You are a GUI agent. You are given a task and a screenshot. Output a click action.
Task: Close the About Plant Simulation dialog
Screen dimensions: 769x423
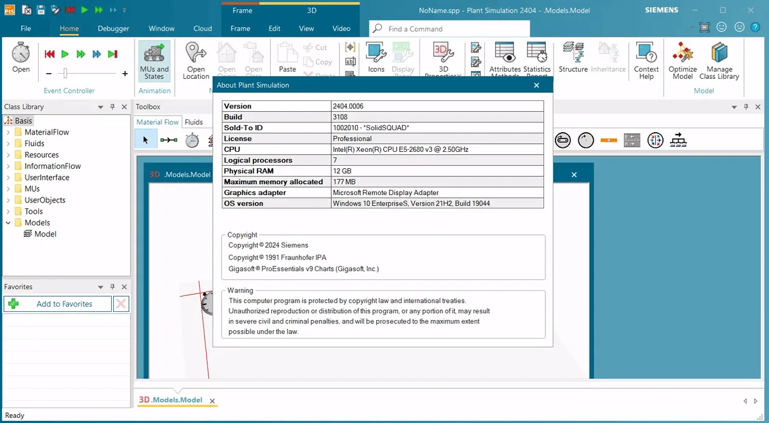click(536, 85)
